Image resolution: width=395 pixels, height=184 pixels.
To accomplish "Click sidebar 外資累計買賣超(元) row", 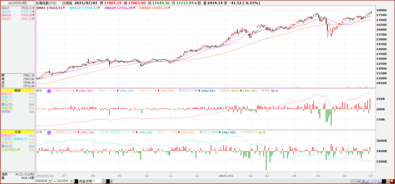I will pos(18,139).
